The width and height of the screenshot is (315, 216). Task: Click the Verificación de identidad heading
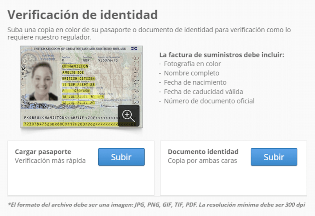click(x=82, y=14)
